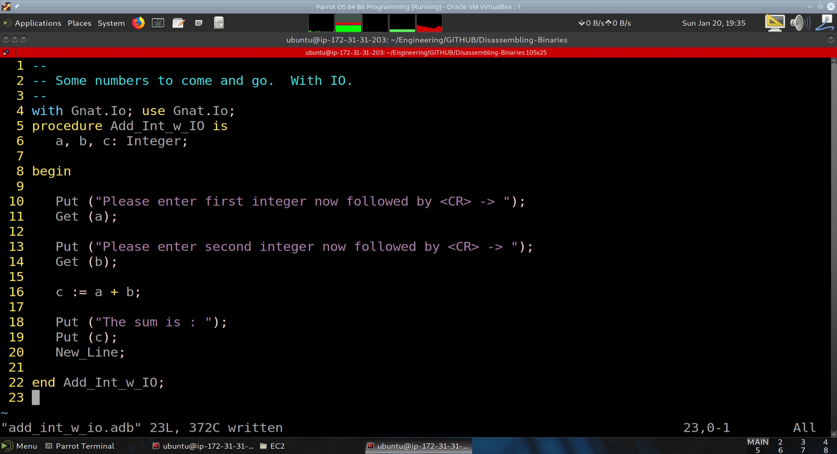Open the System menu
This screenshot has height=454, width=837.
click(111, 23)
